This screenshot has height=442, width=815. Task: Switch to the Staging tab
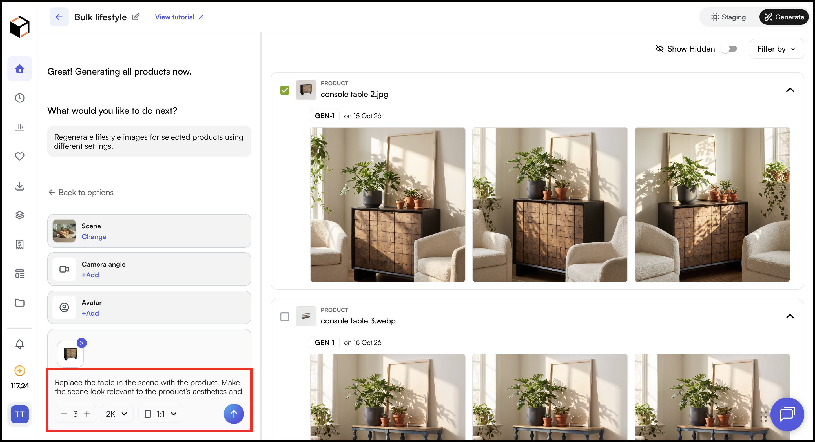click(729, 17)
